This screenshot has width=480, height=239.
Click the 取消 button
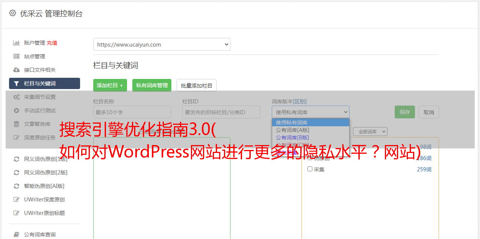pos(429,112)
